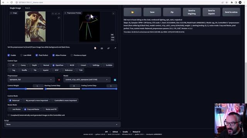Toggle the Pixel Perfect checkbox
Viewport: 247px width, 138px height.
click(x=37, y=55)
